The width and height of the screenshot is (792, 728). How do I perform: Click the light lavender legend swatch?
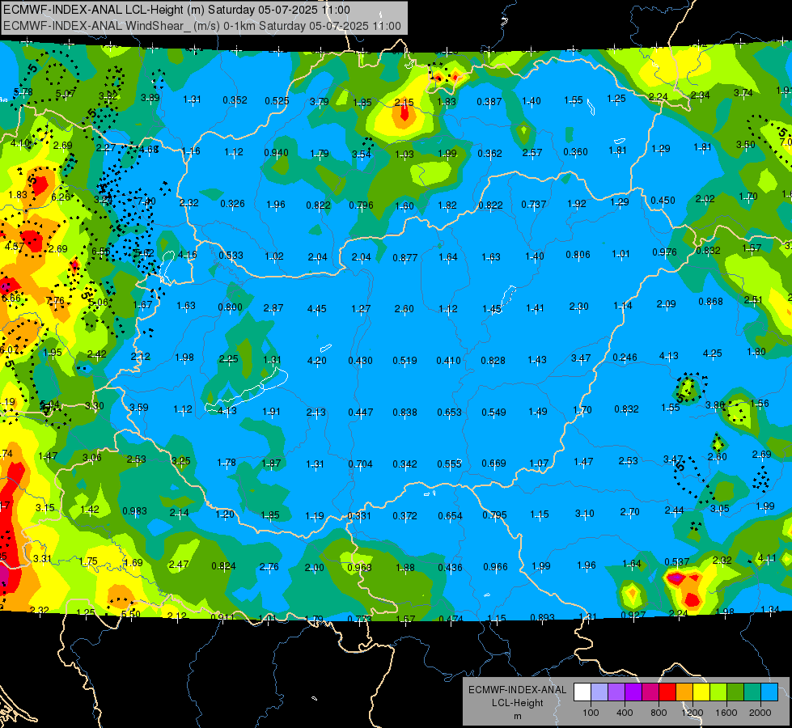[x=599, y=692]
